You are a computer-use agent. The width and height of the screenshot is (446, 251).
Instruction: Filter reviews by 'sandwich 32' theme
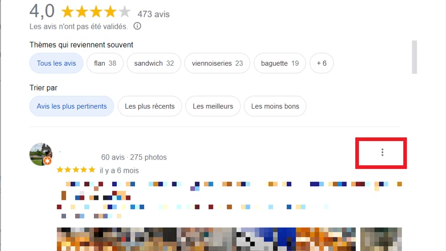pos(154,63)
